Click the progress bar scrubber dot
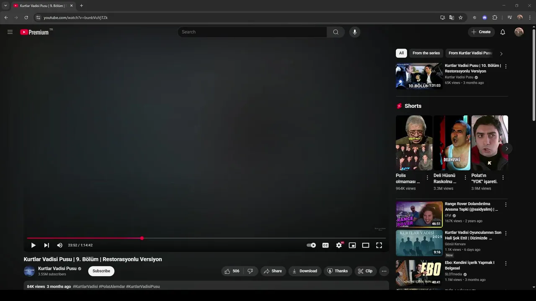 tap(142, 238)
